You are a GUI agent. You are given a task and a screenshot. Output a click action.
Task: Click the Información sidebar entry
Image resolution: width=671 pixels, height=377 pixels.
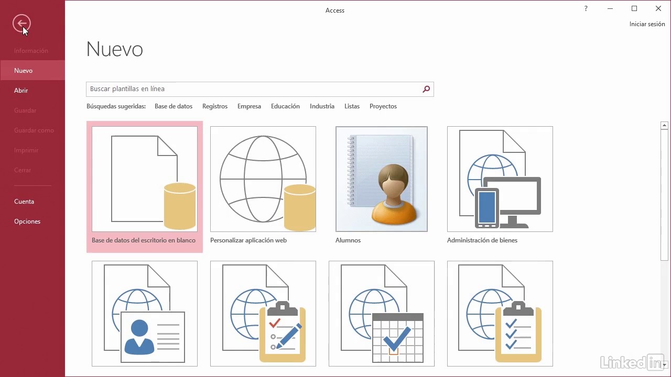33,51
